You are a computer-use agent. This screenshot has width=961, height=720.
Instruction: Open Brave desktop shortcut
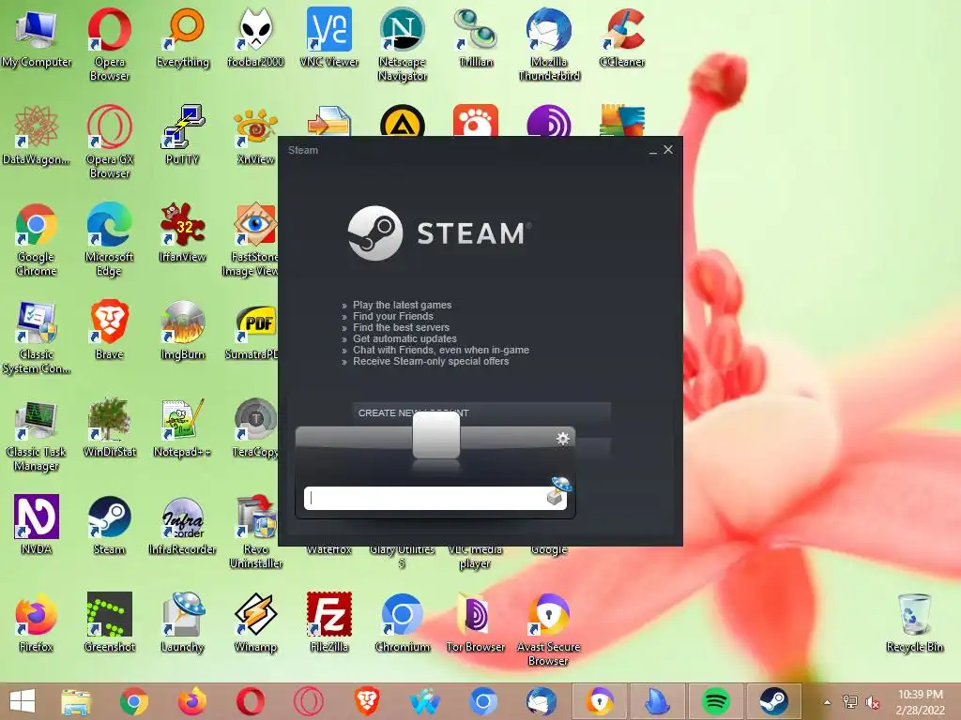pos(109,330)
